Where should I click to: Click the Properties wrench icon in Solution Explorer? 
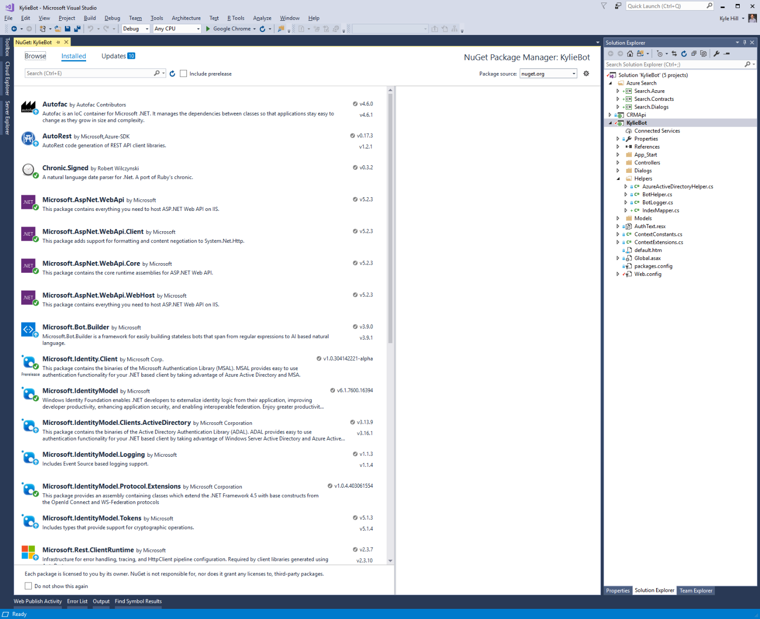[716, 54]
